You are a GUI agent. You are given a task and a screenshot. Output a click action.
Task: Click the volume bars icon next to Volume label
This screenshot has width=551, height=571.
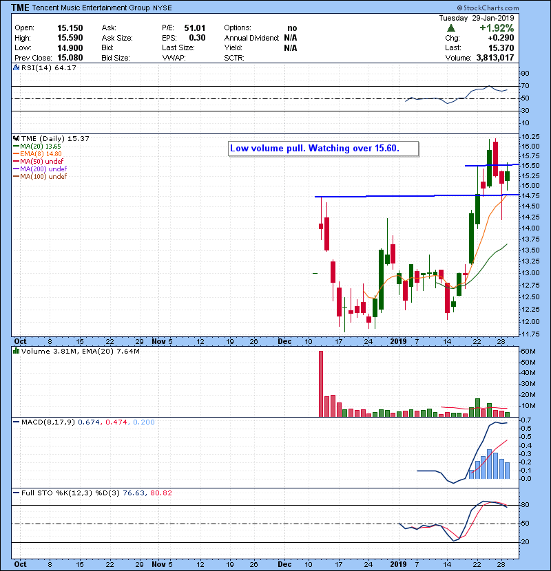[x=17, y=351]
